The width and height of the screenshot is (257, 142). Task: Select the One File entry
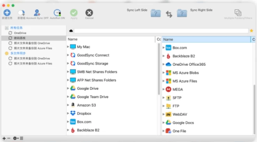tap(179, 131)
